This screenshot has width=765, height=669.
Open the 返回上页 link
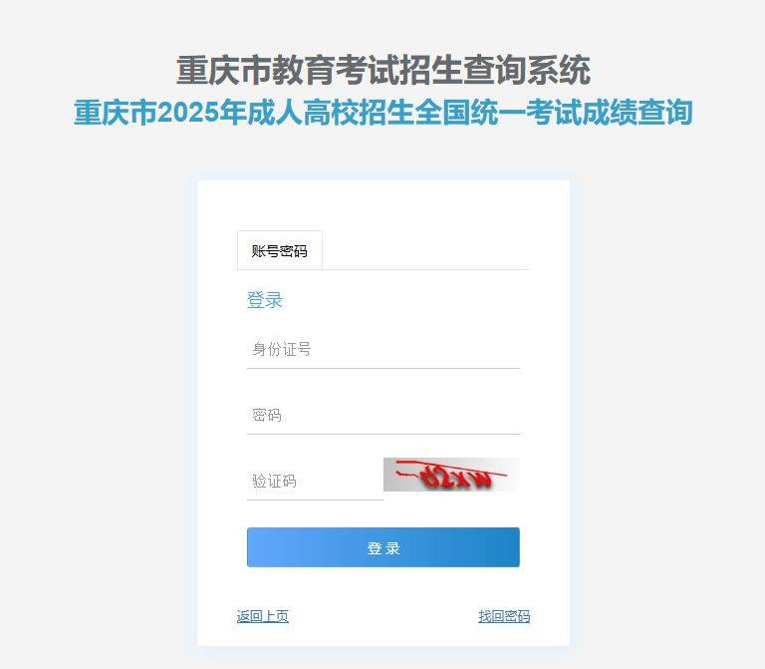tap(263, 616)
